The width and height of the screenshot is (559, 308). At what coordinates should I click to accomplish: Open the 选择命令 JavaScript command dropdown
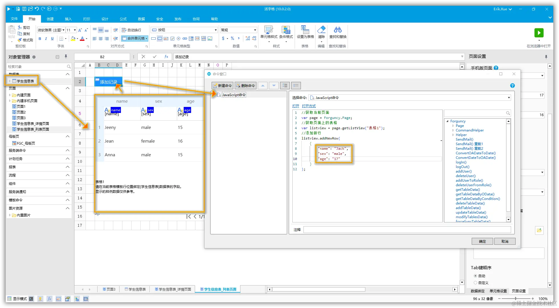coord(509,98)
